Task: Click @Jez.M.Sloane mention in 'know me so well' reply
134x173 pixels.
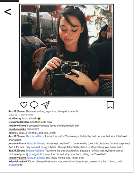Action: tap(36, 158)
